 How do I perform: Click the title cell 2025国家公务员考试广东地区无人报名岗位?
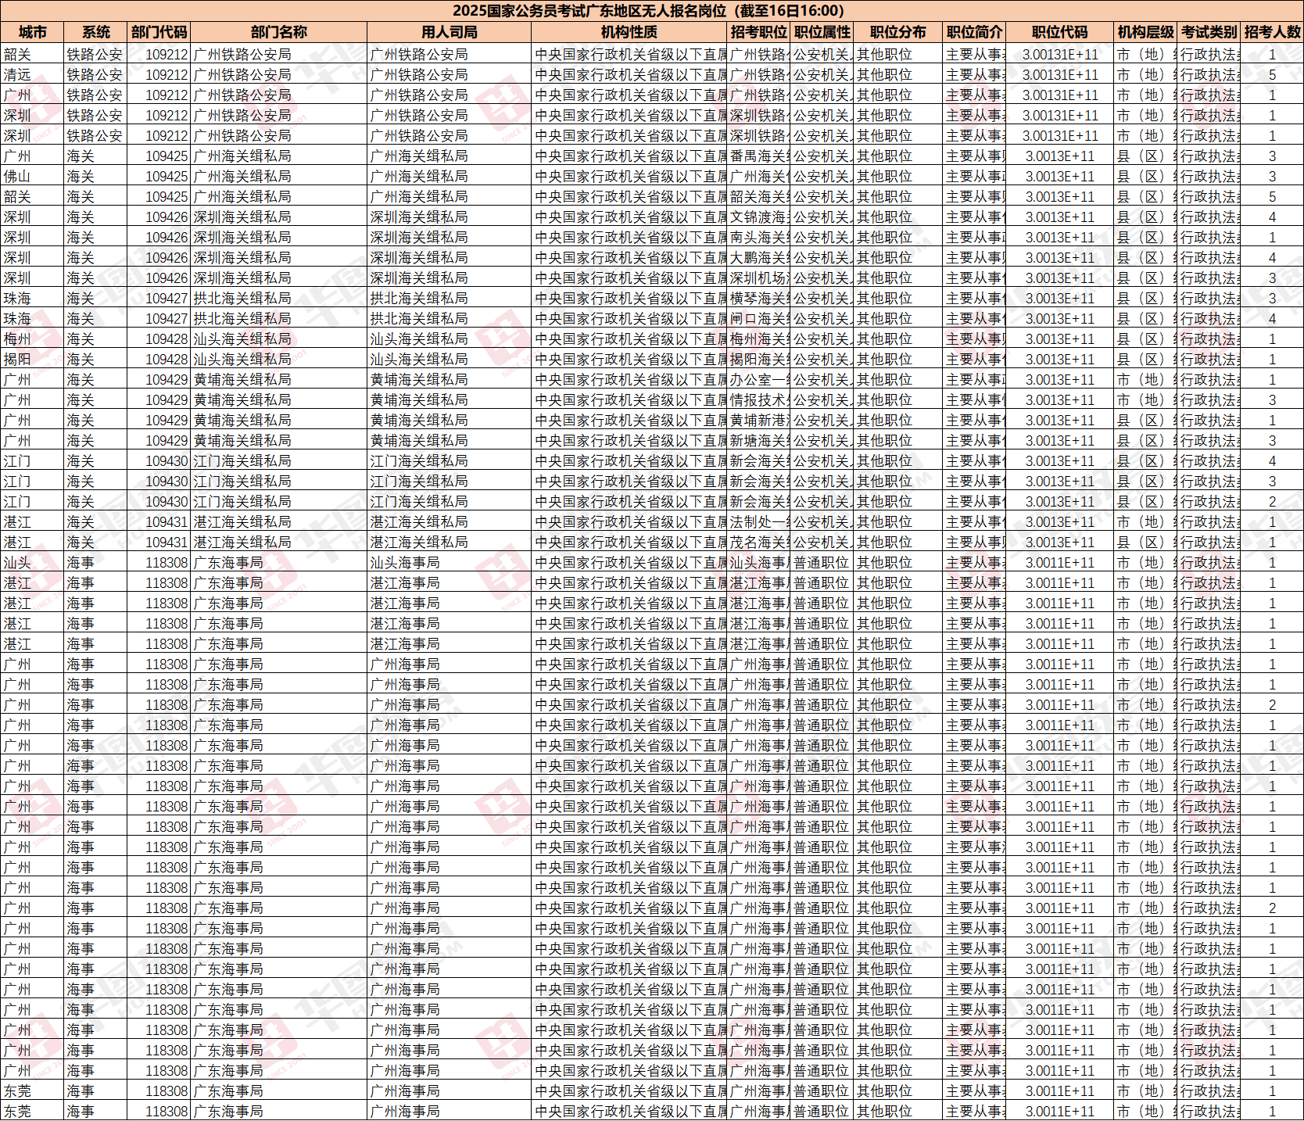651,11
